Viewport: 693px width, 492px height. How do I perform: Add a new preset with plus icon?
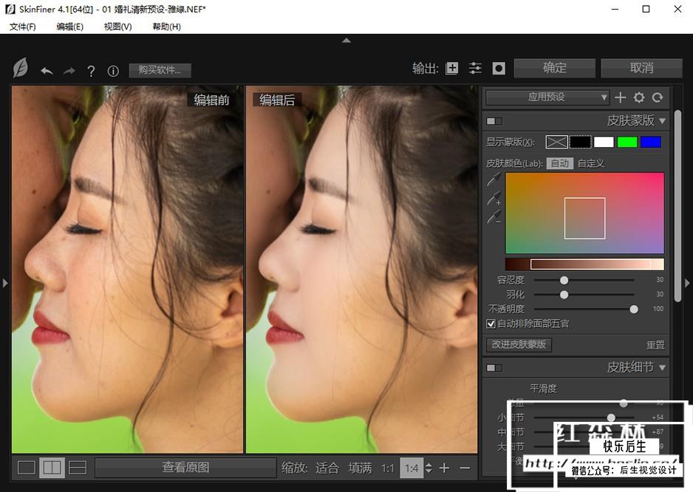tap(621, 98)
